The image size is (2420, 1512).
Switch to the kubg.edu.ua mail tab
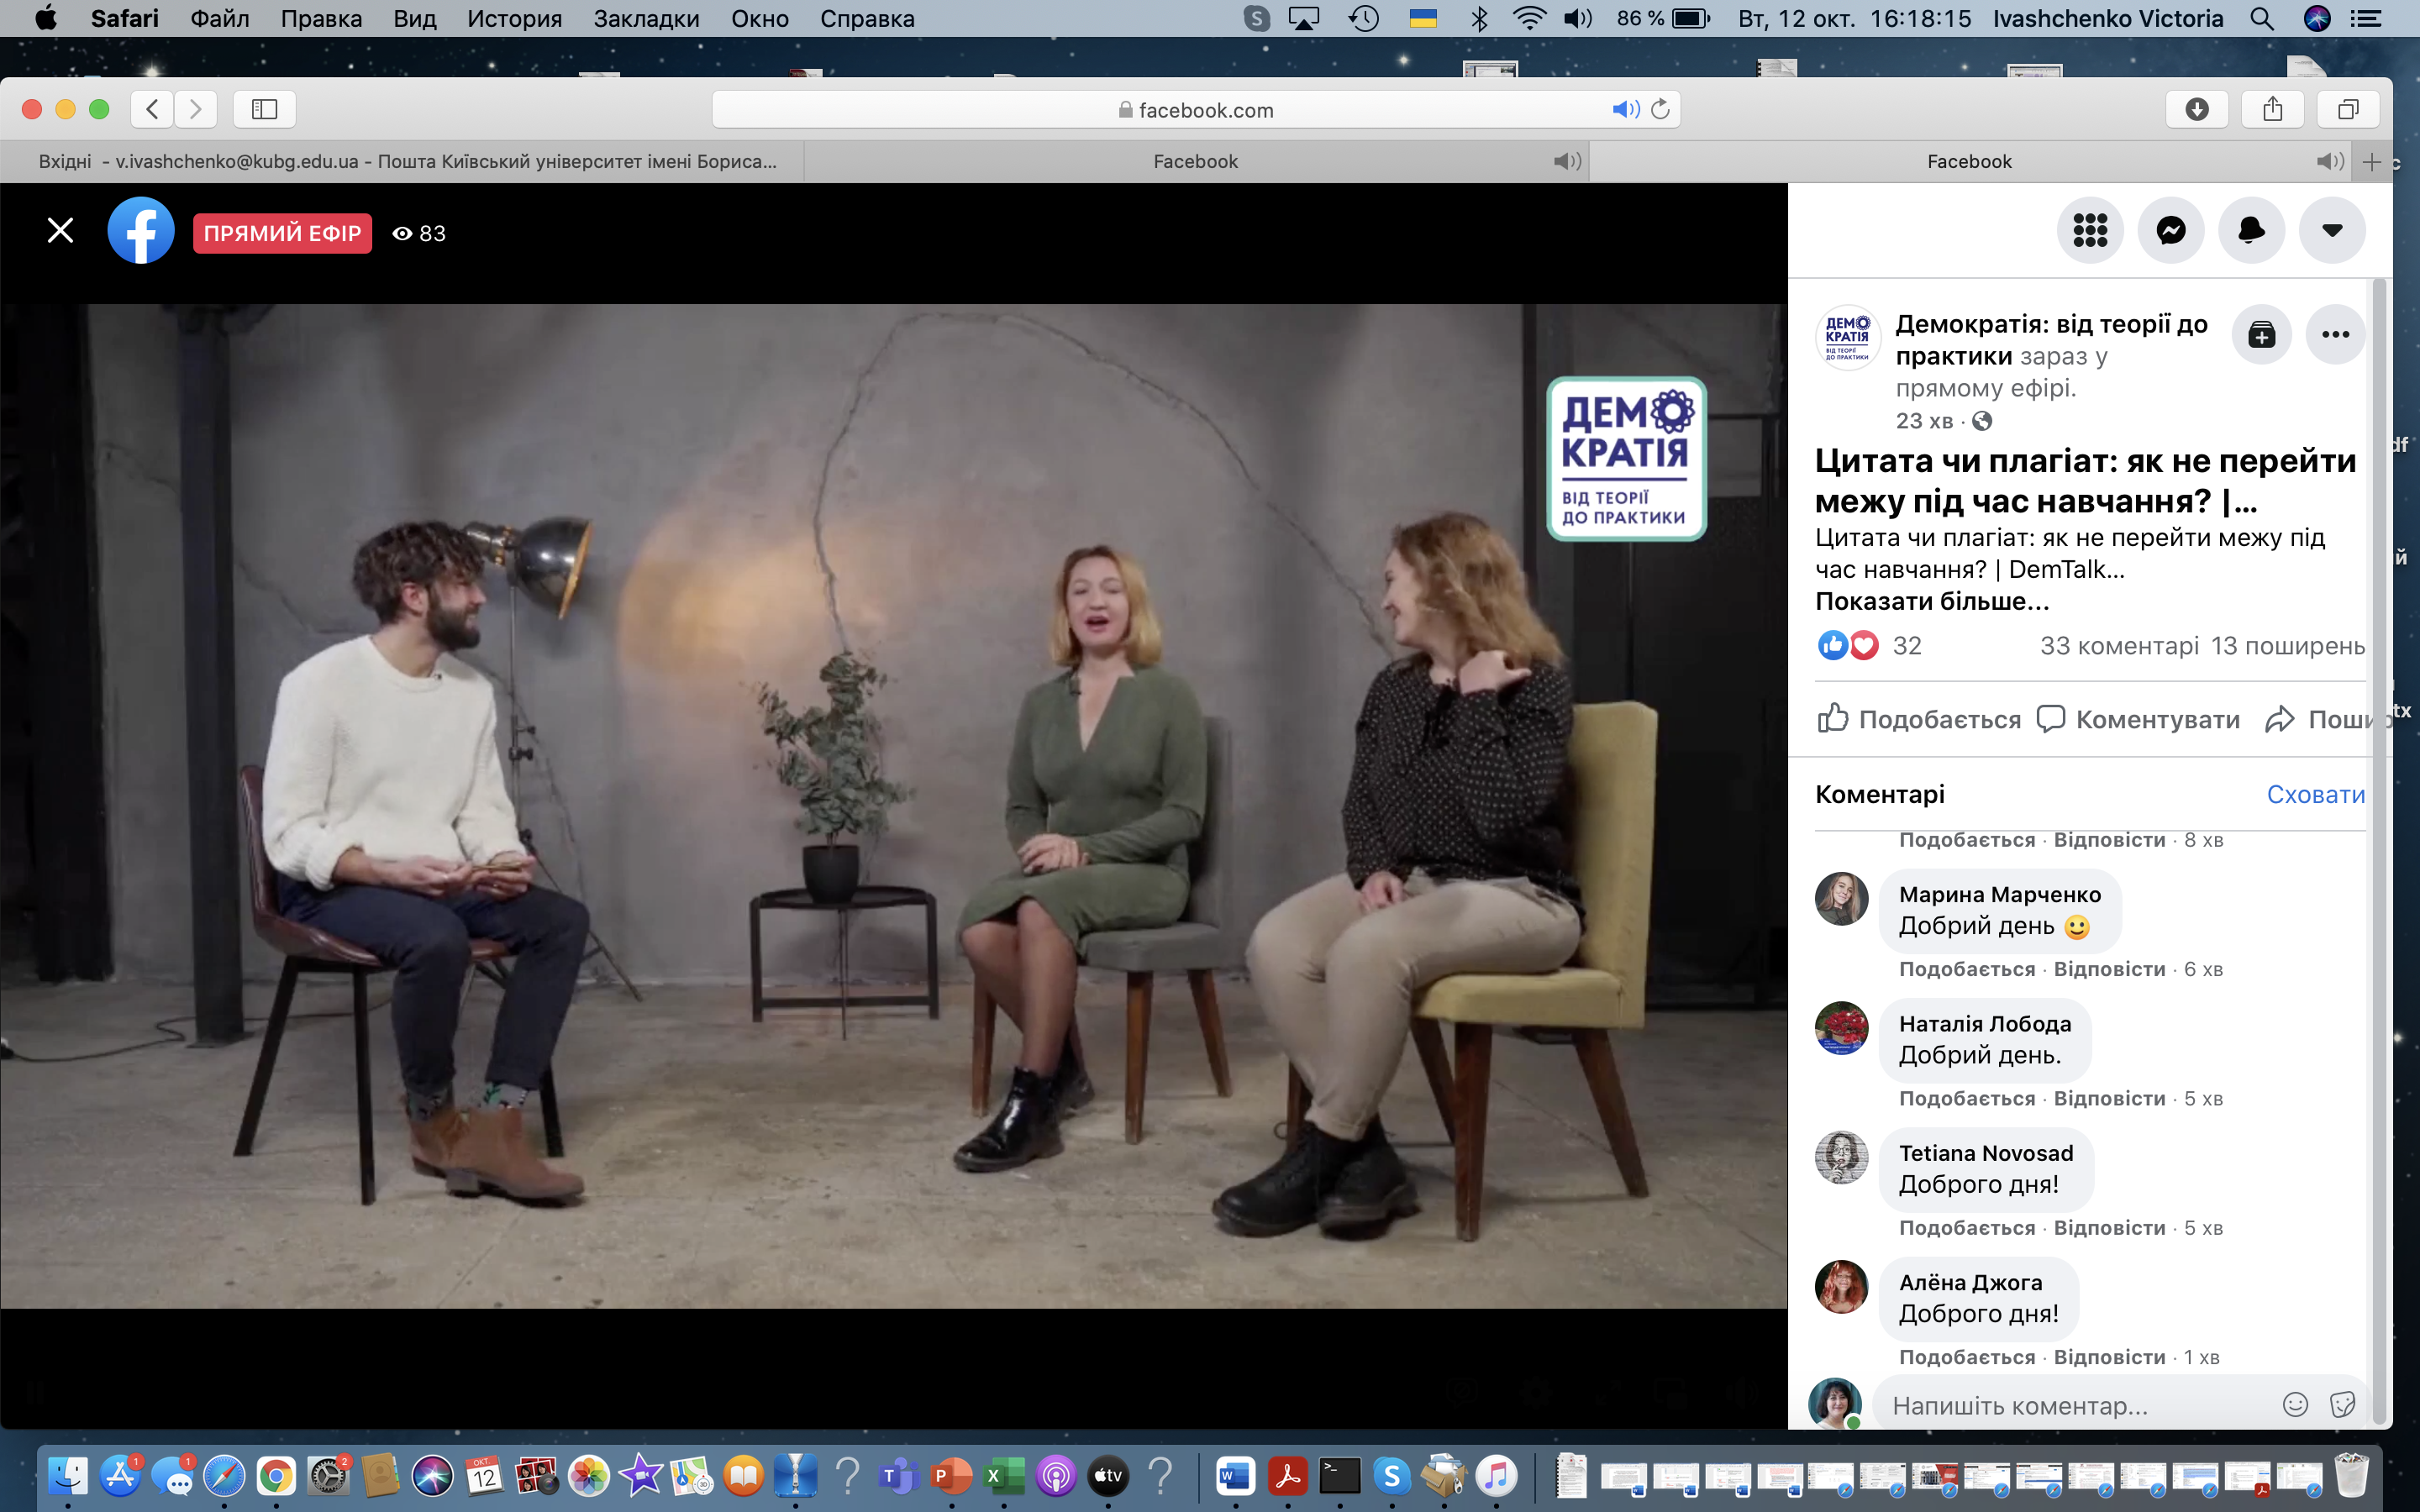407,161
